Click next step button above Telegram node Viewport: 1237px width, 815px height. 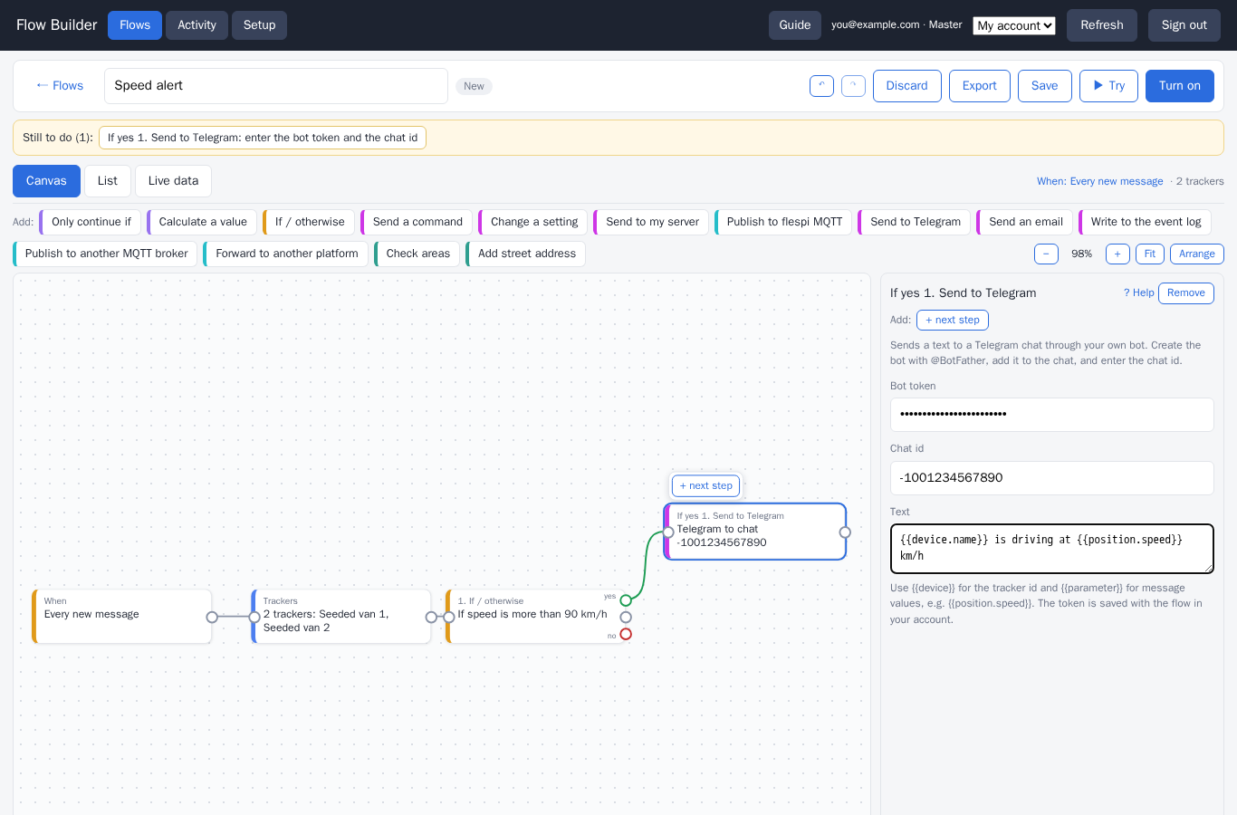pyautogui.click(x=706, y=486)
